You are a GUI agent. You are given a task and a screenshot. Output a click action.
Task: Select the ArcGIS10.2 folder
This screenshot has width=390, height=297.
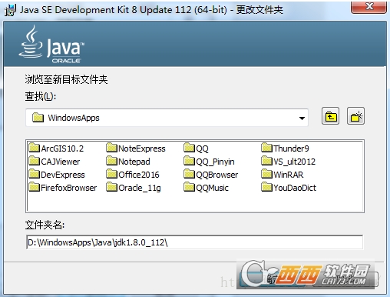56,148
